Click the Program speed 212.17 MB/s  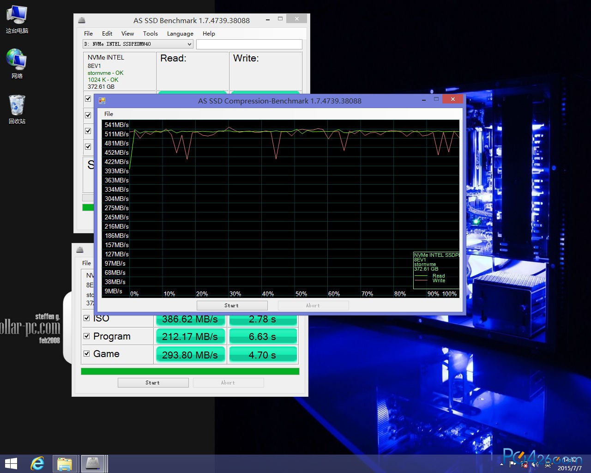coord(190,337)
